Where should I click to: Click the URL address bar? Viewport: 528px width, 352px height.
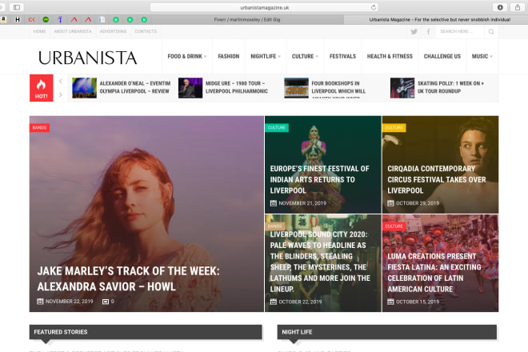click(x=264, y=7)
